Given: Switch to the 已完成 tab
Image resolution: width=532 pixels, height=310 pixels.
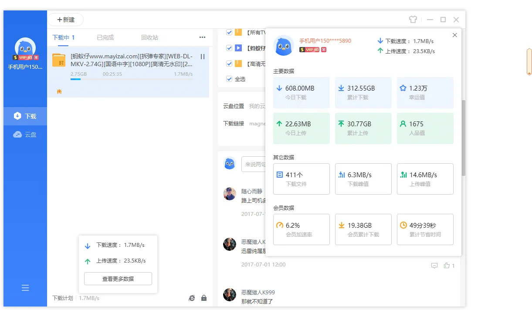Looking at the screenshot, I should [105, 37].
